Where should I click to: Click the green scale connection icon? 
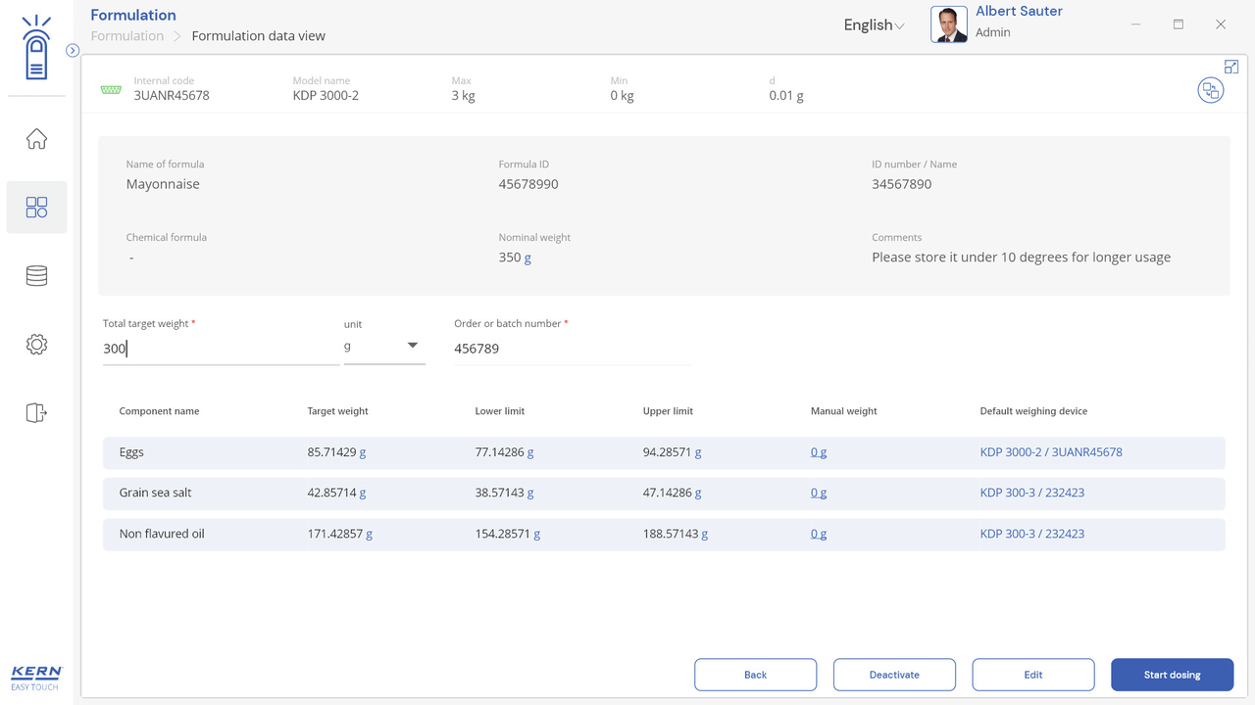click(111, 90)
